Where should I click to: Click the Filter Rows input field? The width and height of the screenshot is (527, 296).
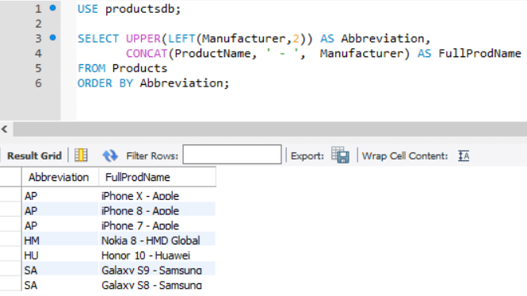coord(232,155)
